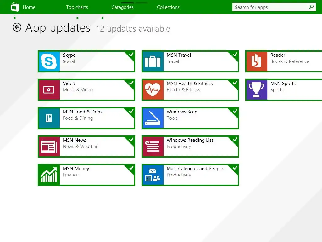Click the MSN News icon
Screen dimensions: 322x242
point(49,147)
